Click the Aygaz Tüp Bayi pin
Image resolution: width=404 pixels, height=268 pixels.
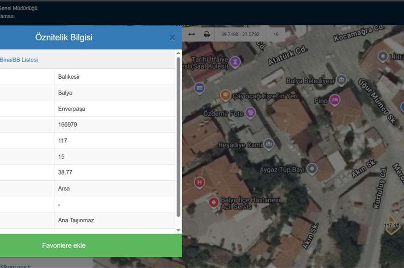pyautogui.click(x=311, y=169)
